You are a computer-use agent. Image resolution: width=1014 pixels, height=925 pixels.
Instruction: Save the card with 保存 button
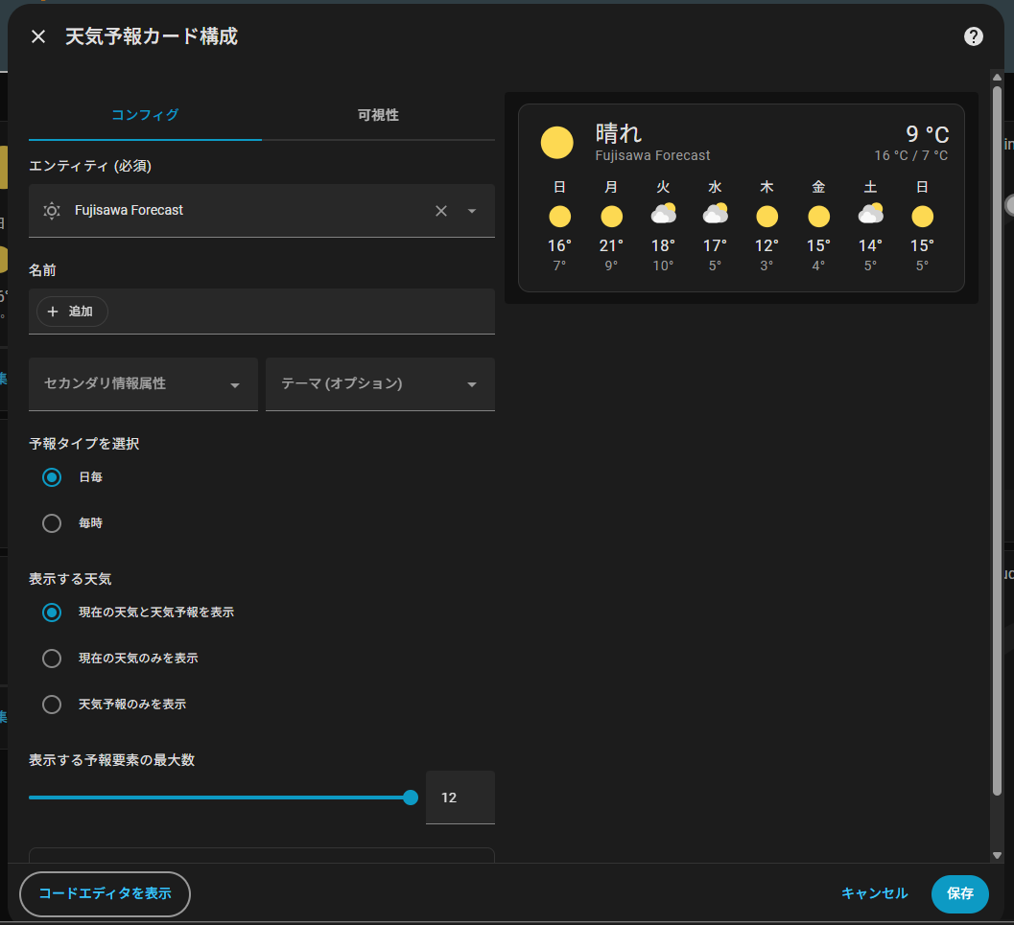pos(959,894)
